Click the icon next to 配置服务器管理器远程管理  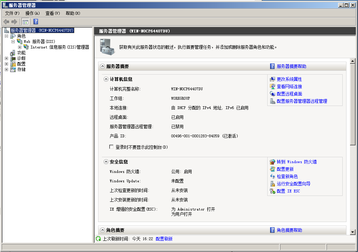tap(273, 101)
